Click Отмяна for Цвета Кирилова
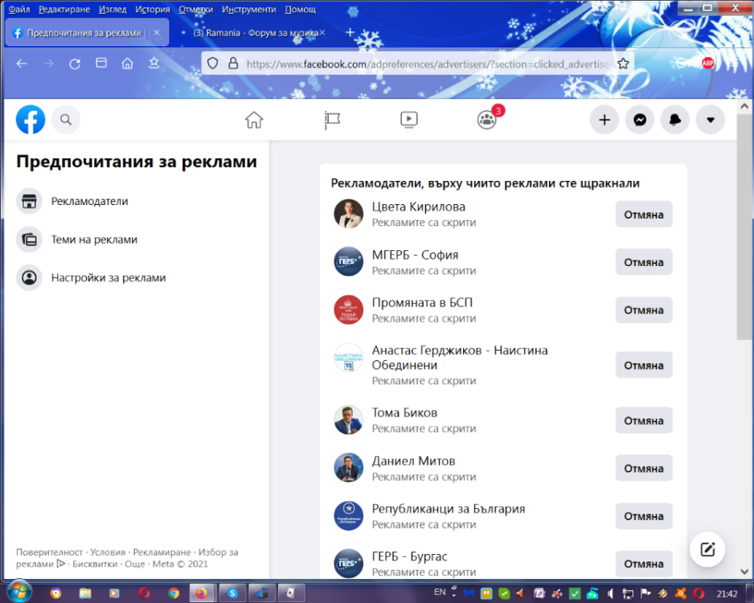The height and width of the screenshot is (603, 754). (643, 215)
